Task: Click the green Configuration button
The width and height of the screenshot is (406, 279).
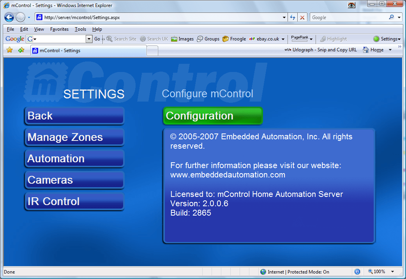Action: [x=213, y=116]
